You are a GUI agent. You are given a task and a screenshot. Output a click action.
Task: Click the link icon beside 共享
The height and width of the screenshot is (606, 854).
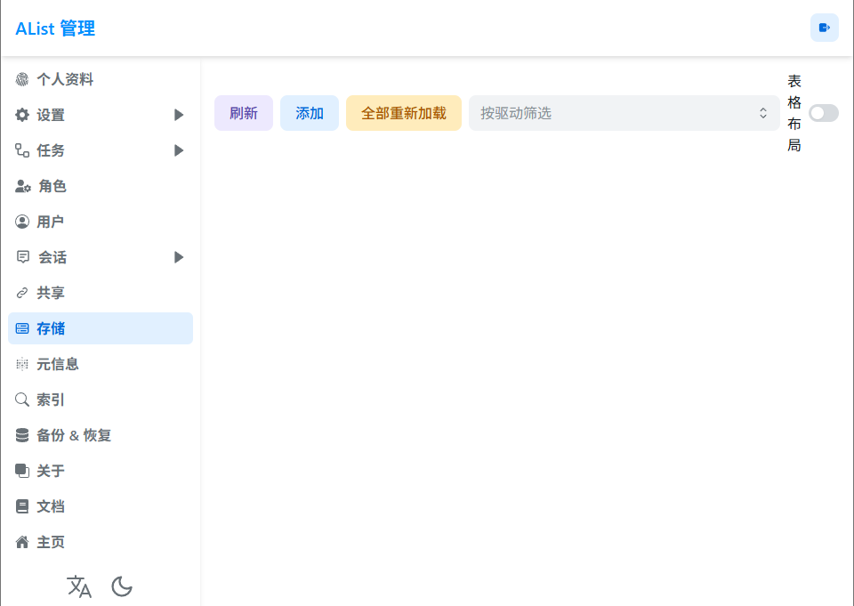point(21,293)
